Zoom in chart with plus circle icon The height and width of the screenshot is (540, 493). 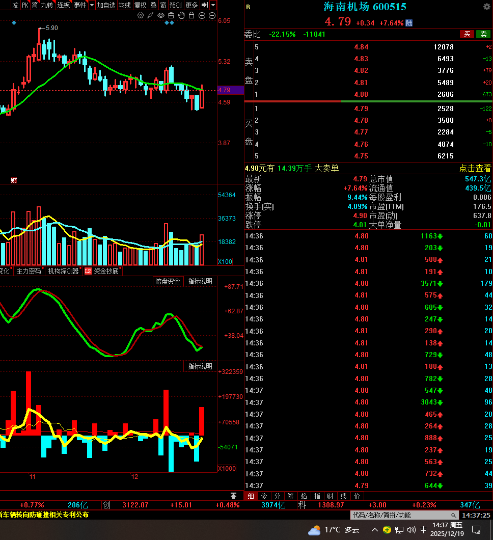(202, 15)
